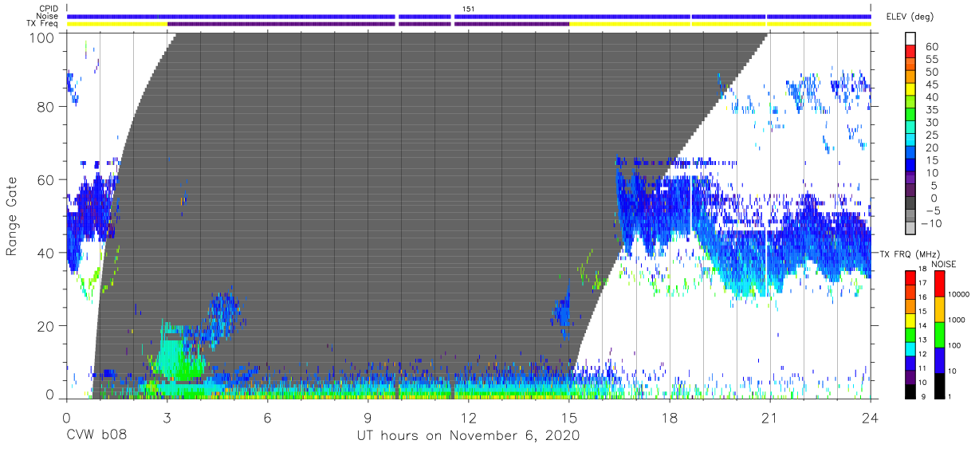Click the 9 label on the TX FRQ colorbar
The height and width of the screenshot is (452, 979).
tap(922, 398)
